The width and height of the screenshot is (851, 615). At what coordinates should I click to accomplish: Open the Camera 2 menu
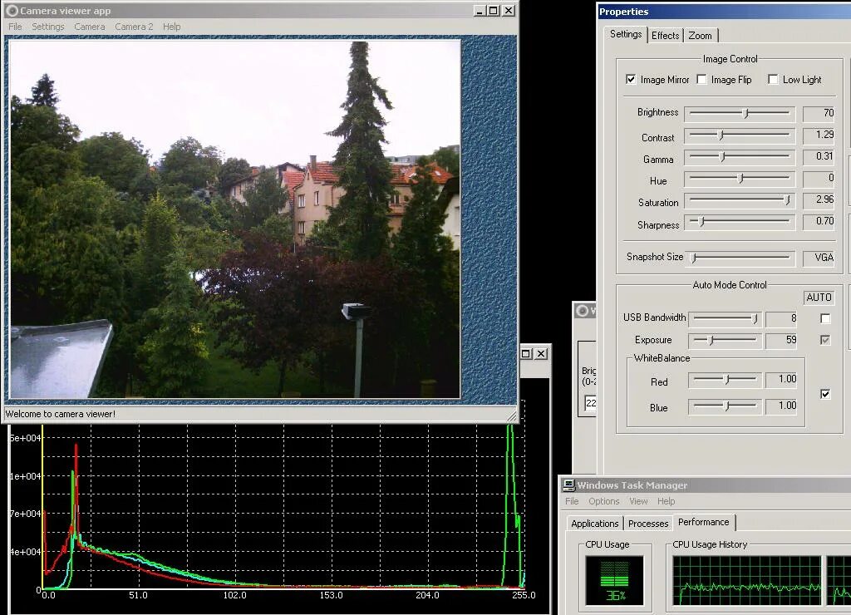coord(133,27)
